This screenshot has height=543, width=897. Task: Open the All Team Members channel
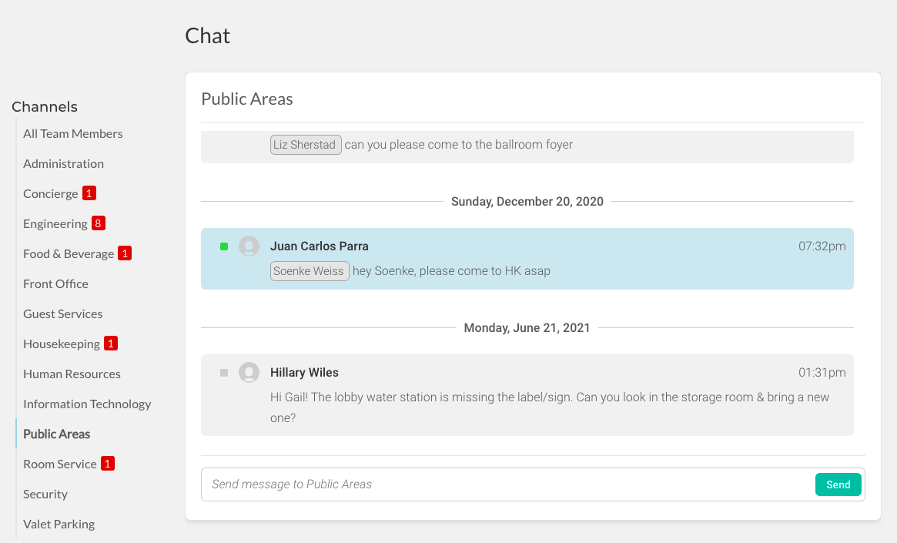click(x=72, y=134)
